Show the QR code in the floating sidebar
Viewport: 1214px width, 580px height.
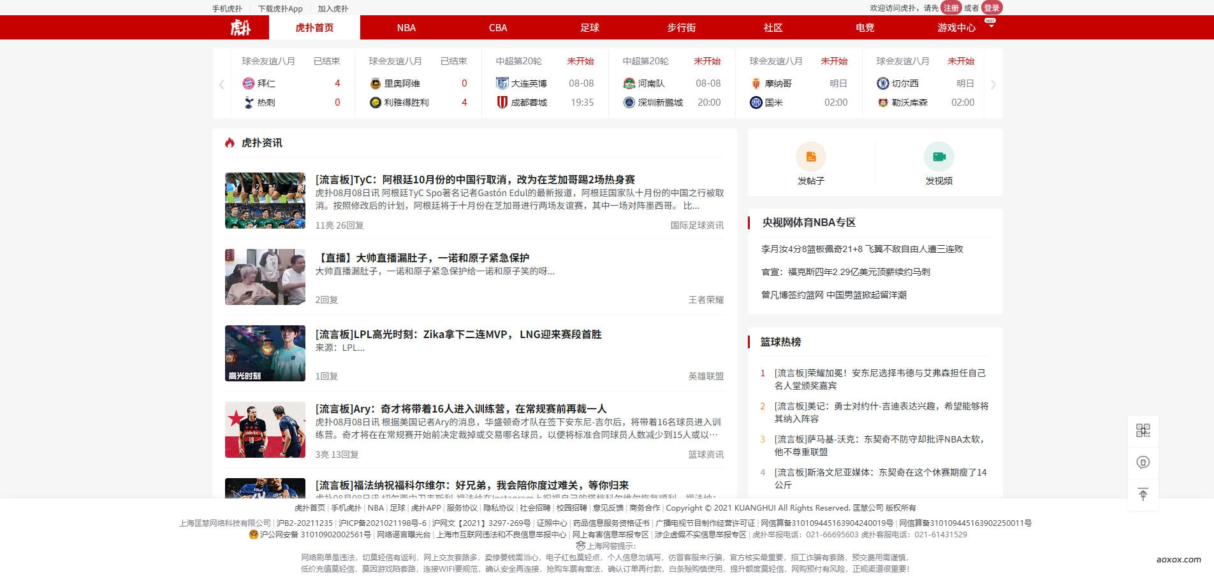[1143, 430]
